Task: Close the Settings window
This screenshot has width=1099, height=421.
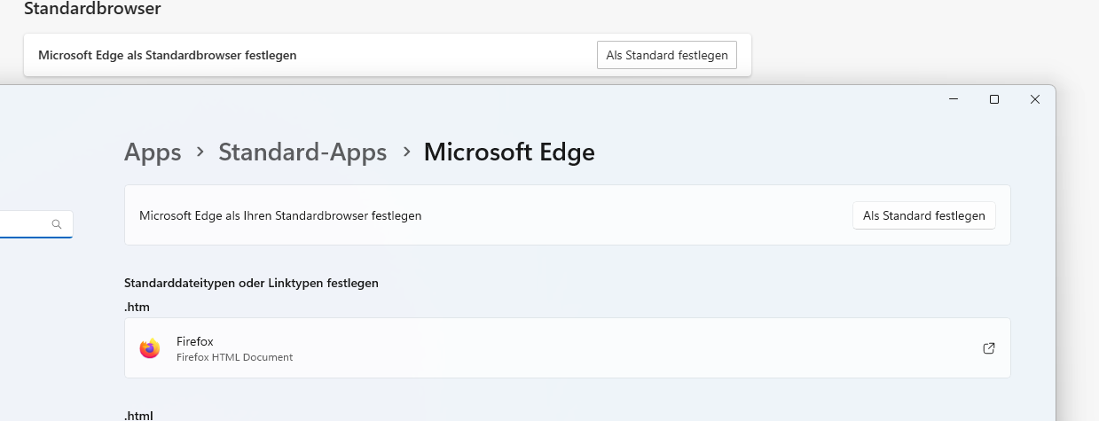Action: click(1034, 99)
